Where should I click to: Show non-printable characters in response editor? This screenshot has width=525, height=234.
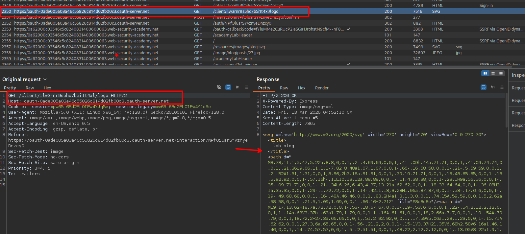pyautogui.click(x=493, y=87)
